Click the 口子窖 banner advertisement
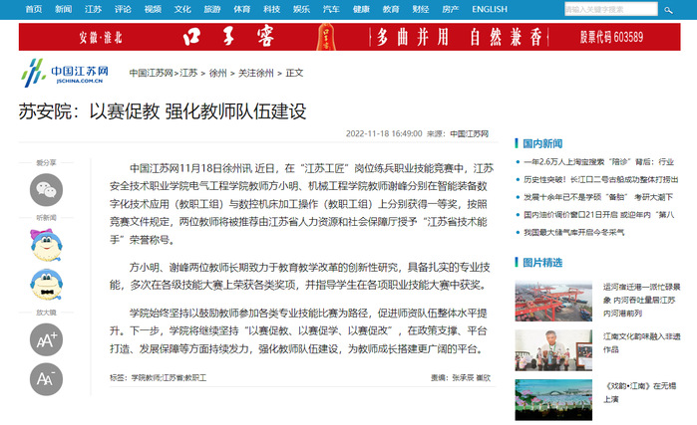 [x=348, y=38]
